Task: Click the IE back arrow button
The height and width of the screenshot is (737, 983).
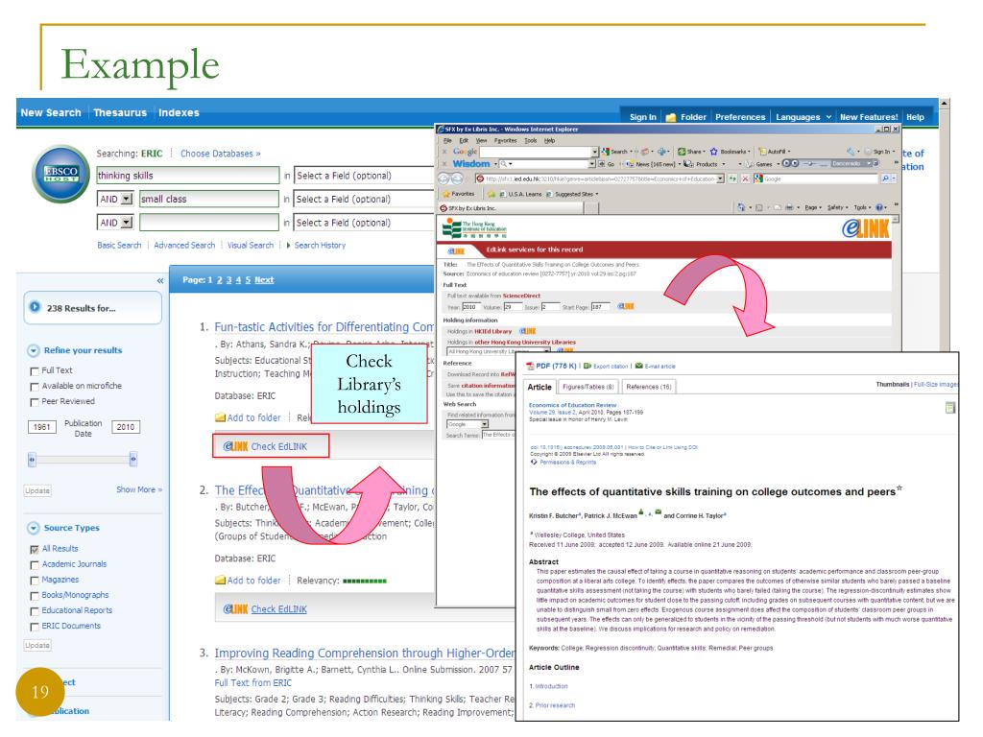Action: click(444, 179)
